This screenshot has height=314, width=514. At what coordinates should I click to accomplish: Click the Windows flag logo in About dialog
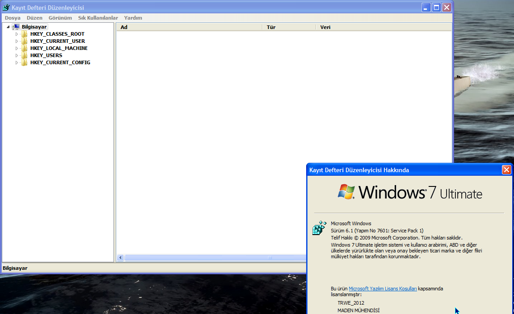[346, 192]
